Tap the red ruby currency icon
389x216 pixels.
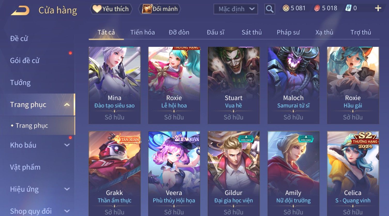317,8
